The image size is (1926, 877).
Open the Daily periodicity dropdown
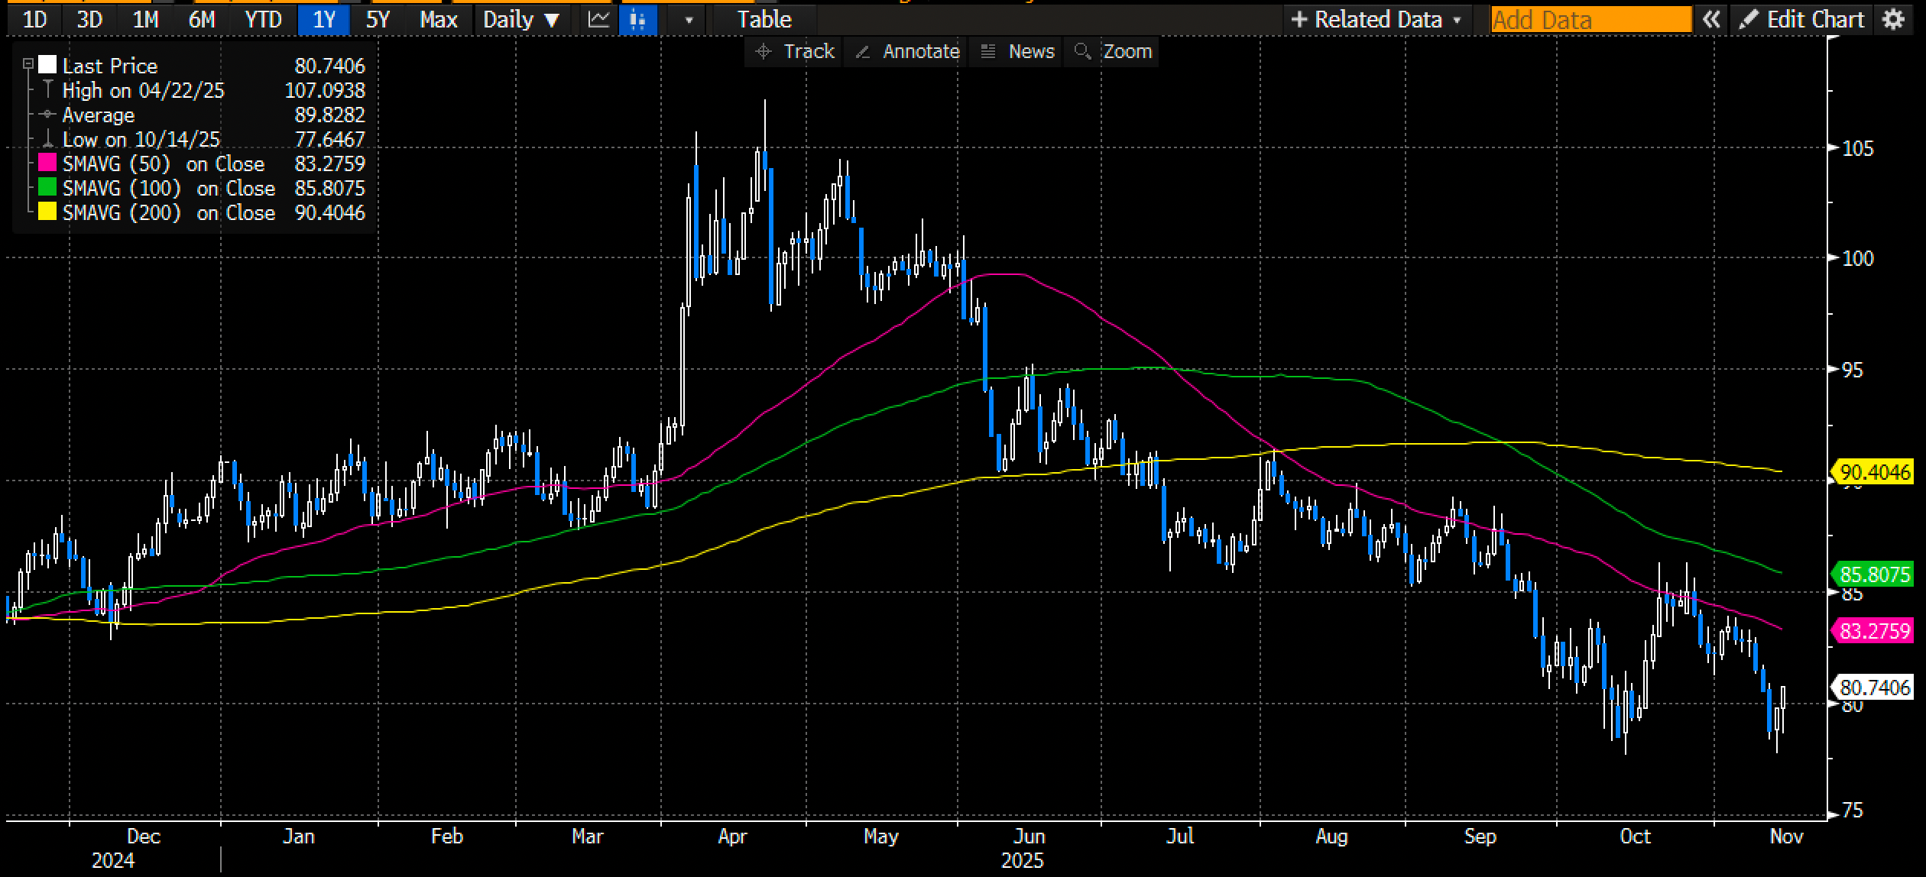coord(521,20)
